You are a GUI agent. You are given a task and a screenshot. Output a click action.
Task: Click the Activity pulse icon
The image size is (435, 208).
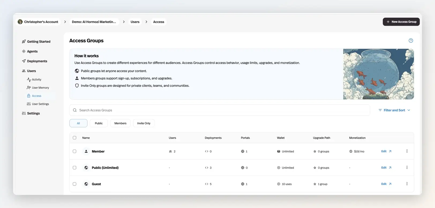point(29,80)
